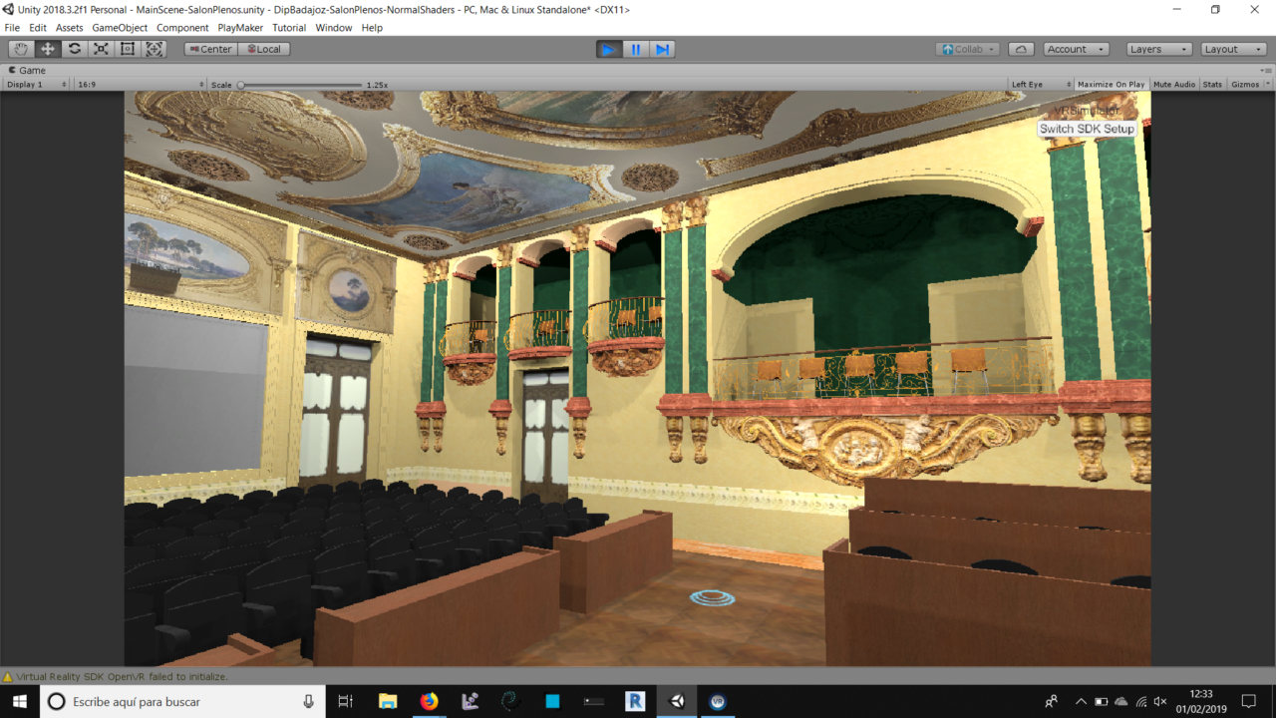Select the Hand tool in toolbar

[21, 49]
